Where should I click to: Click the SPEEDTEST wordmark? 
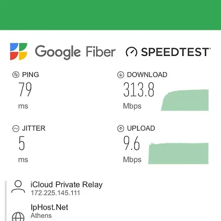point(176,52)
